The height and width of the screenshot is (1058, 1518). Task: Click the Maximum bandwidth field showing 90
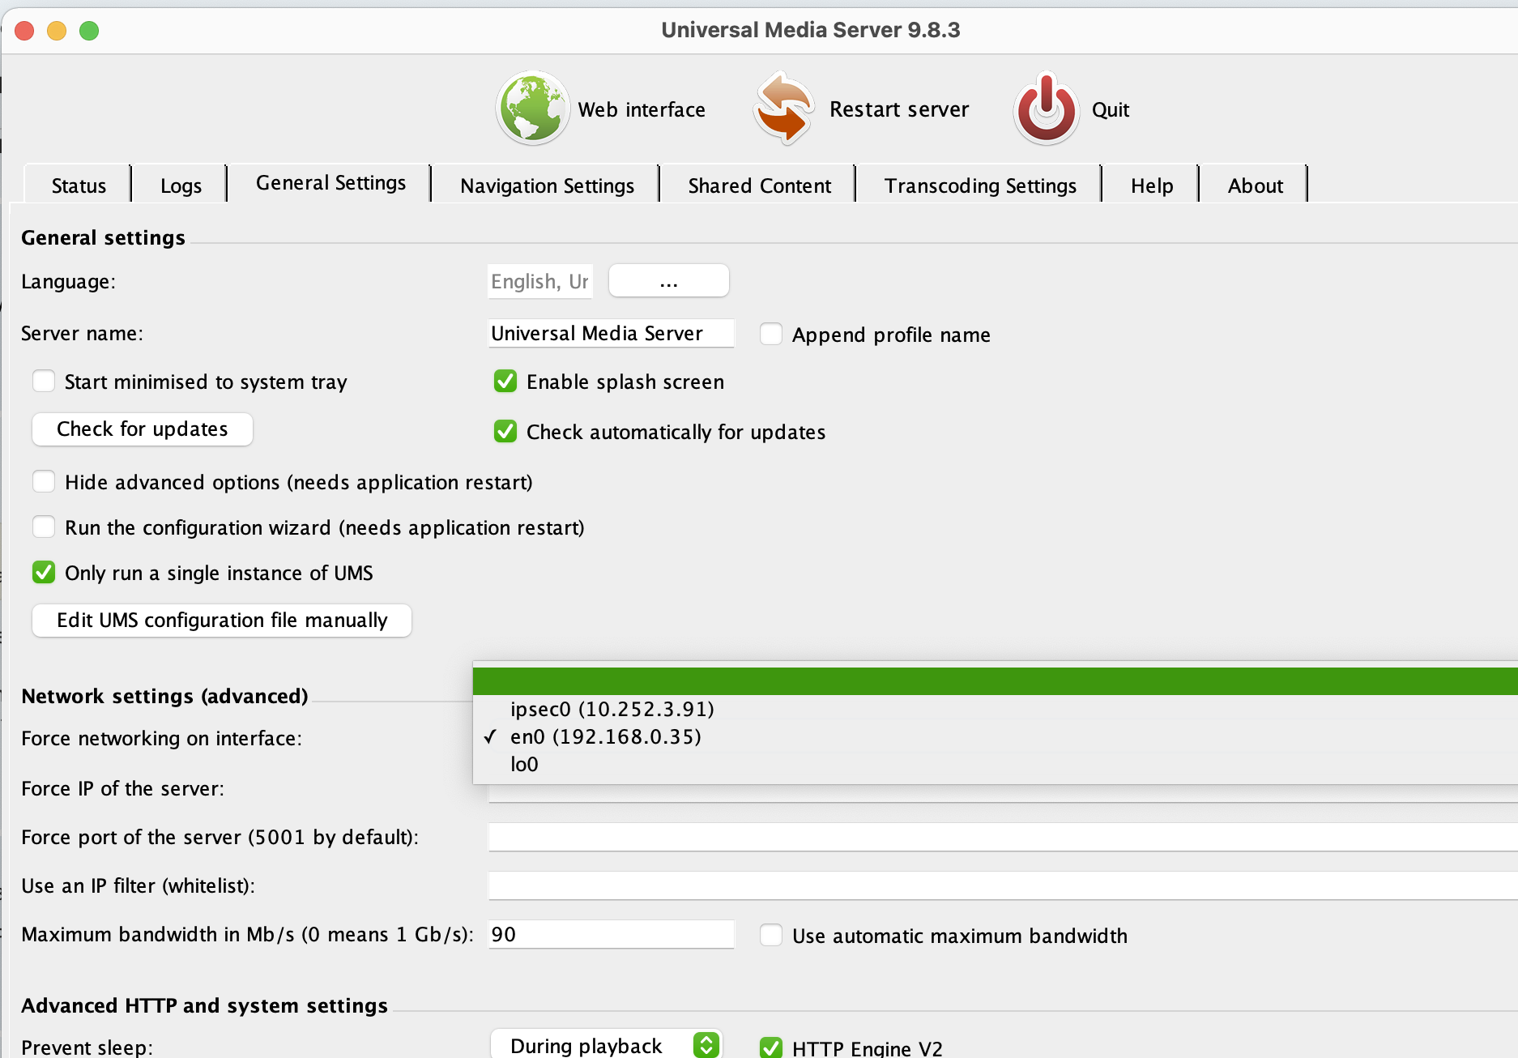[x=611, y=934]
